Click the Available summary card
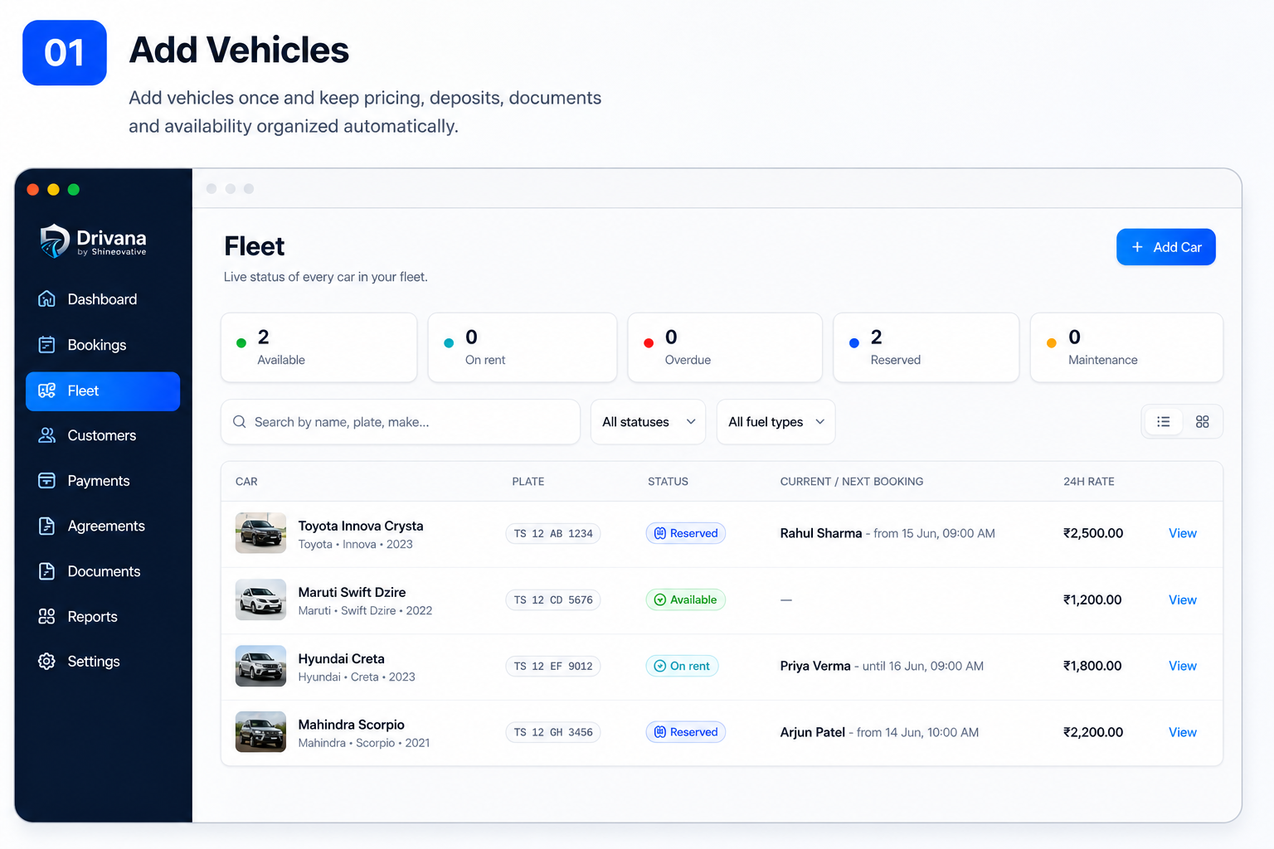This screenshot has width=1274, height=849. [x=318, y=347]
